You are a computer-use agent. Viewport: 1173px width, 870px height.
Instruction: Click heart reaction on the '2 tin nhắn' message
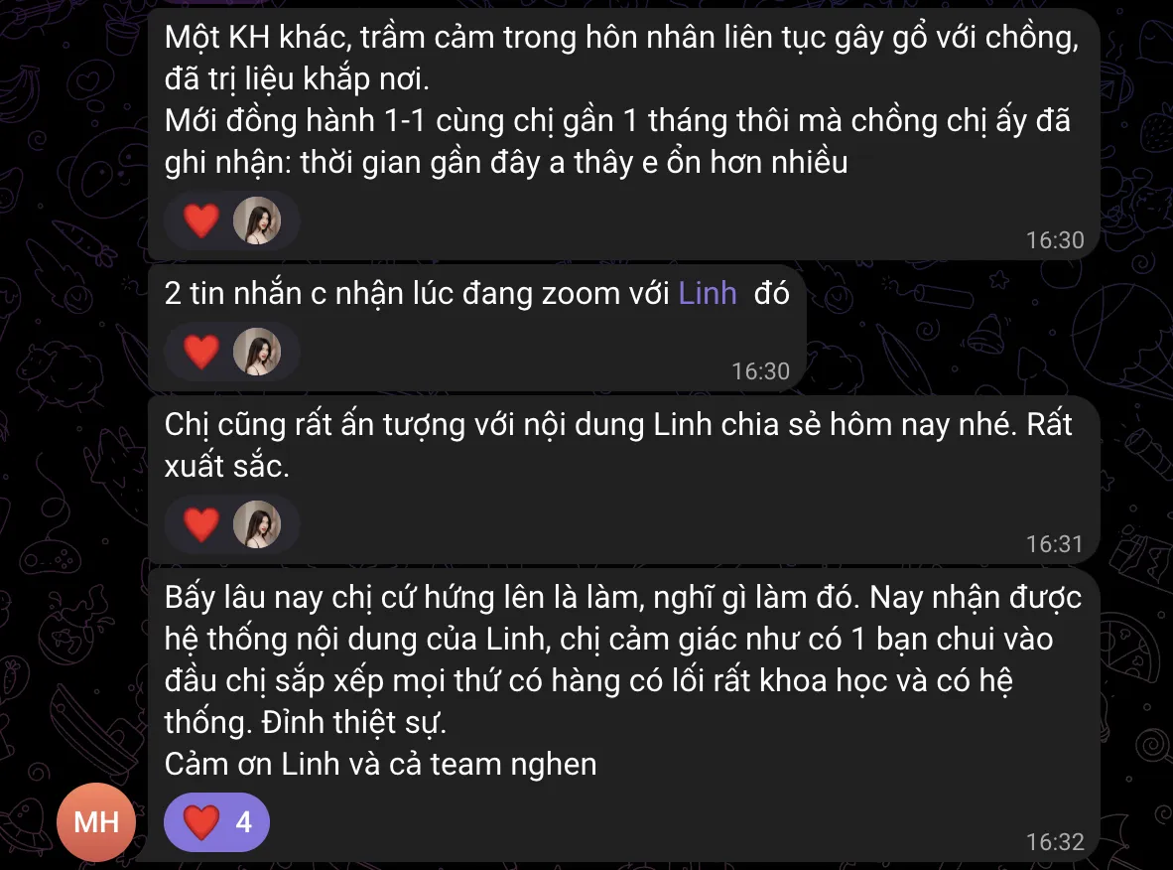point(201,352)
